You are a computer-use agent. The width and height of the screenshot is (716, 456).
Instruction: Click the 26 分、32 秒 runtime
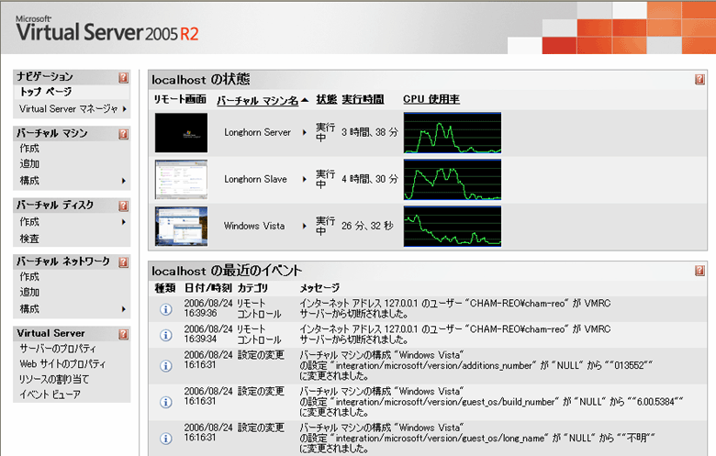367,226
